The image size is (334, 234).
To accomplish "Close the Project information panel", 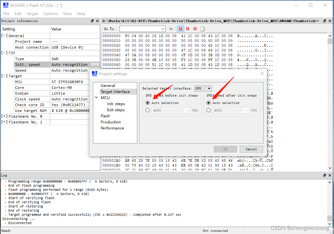I will [97, 21].
